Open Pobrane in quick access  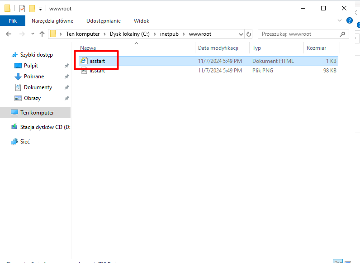[34, 77]
